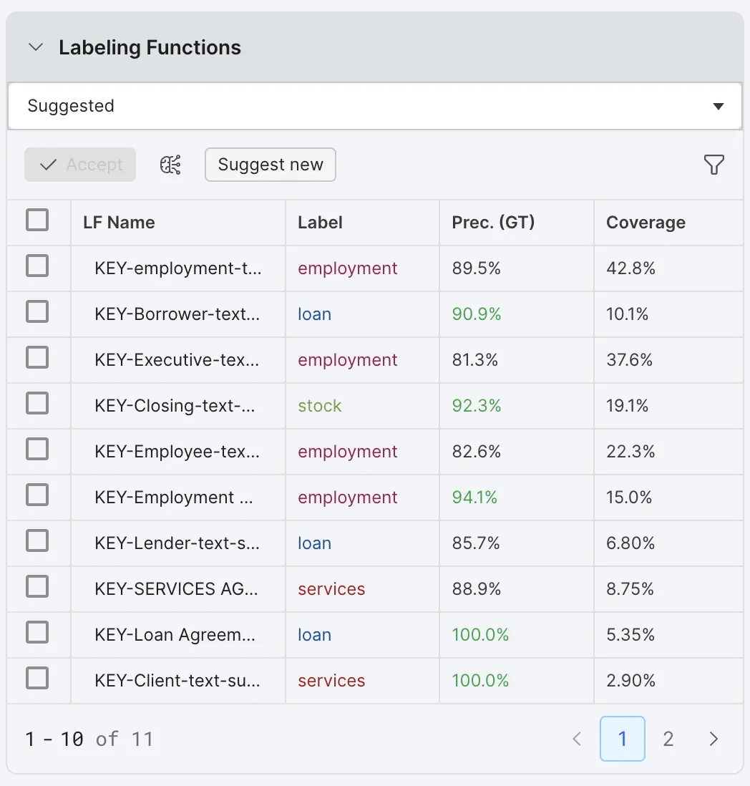Open the KEY-employment-t... labeling function
This screenshot has height=786, width=750.
(x=178, y=268)
